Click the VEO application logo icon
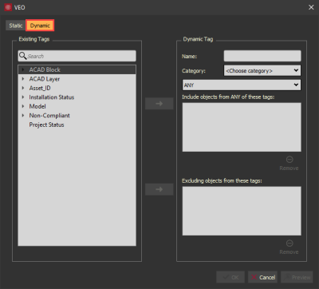This screenshot has width=319, height=289. point(8,7)
